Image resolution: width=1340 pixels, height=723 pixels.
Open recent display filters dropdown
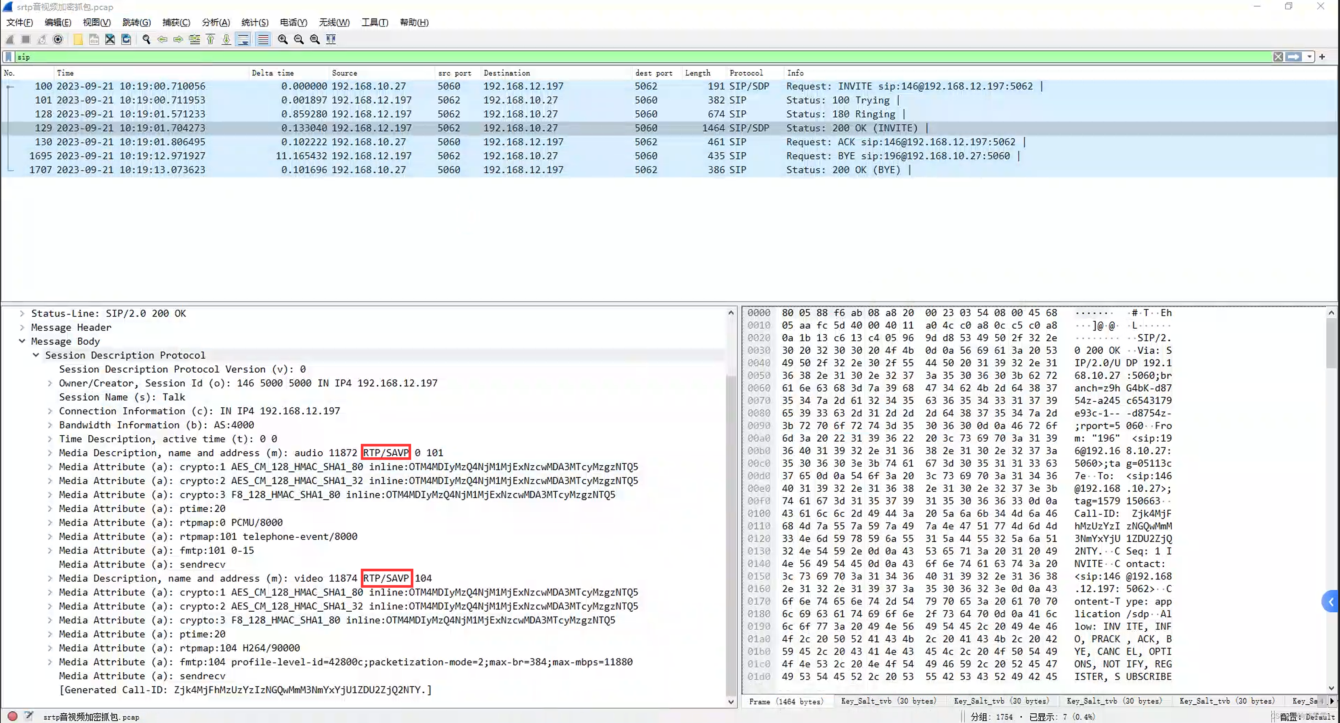1309,57
